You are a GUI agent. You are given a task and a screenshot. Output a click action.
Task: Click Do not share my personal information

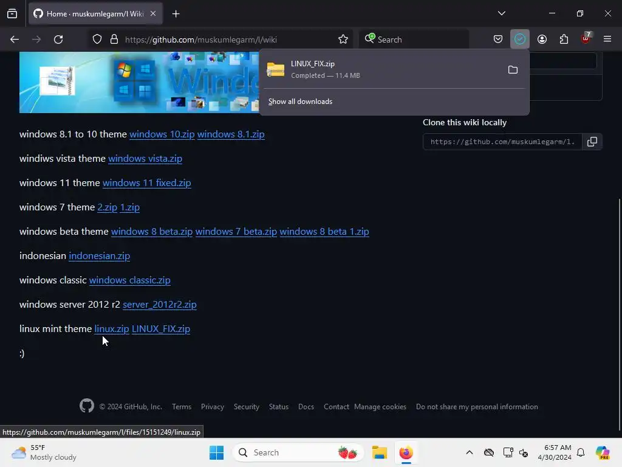(477, 407)
